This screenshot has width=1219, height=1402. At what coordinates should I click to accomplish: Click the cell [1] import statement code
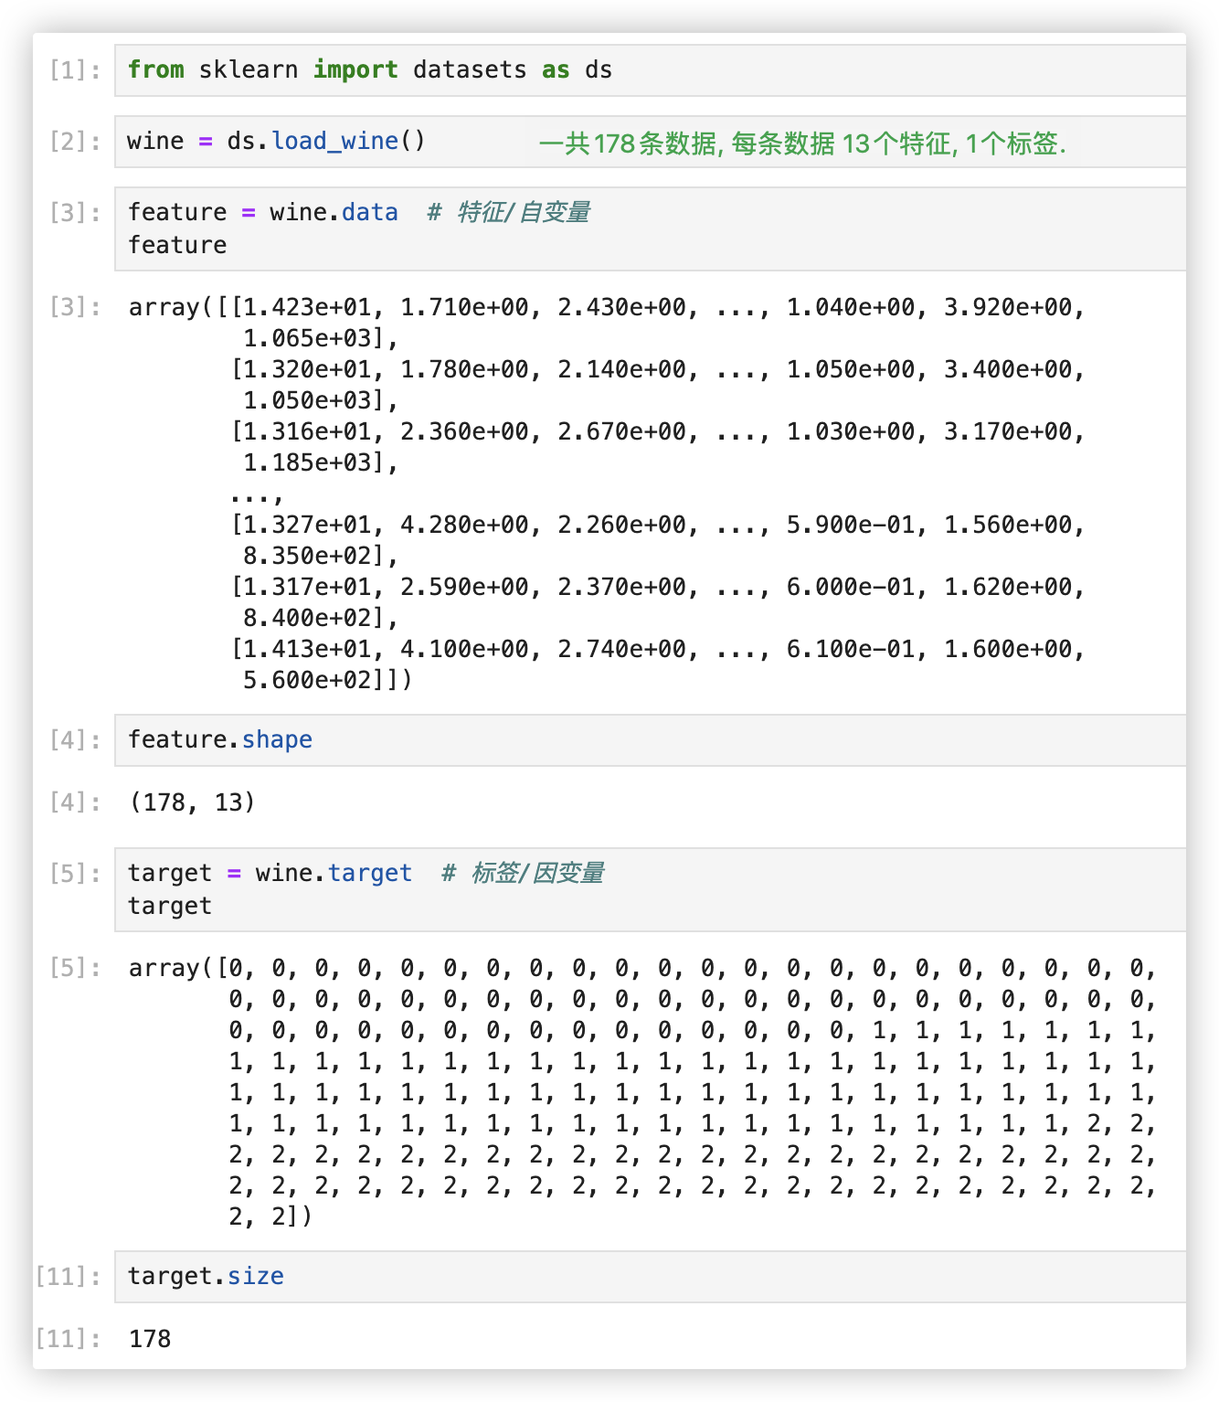coord(366,69)
